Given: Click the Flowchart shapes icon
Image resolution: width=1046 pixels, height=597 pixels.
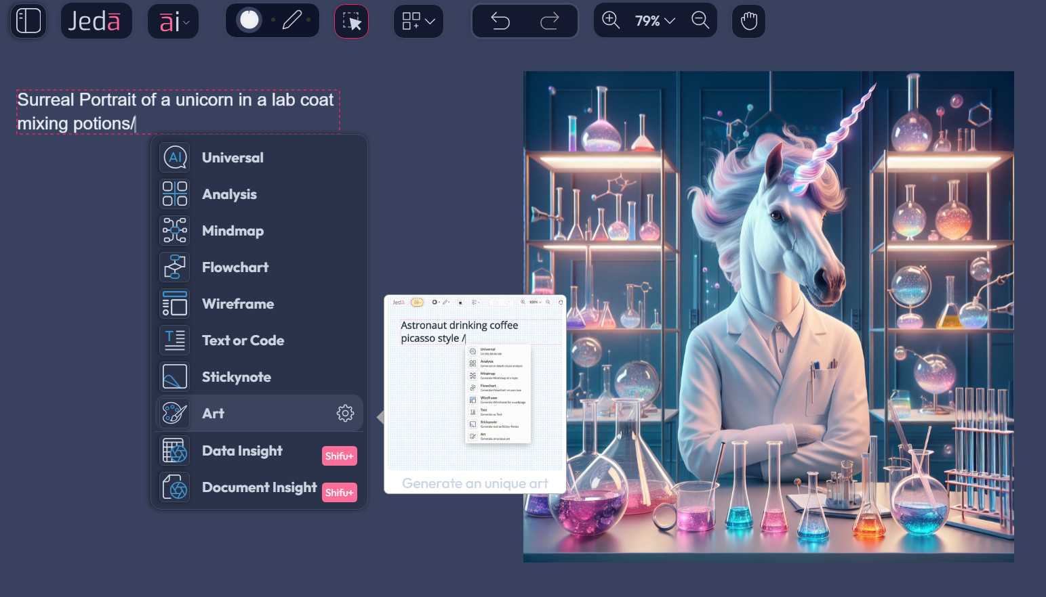Looking at the screenshot, I should [175, 267].
